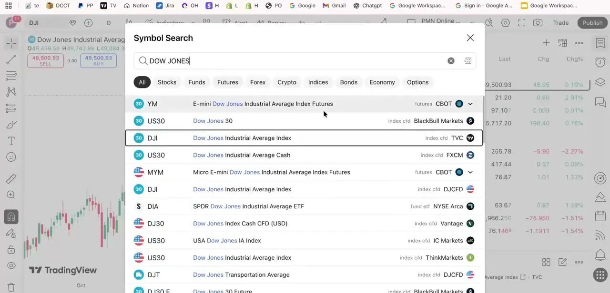
Task: Add symbol to watchlist plus icon
Action: pyautogui.click(x=546, y=43)
